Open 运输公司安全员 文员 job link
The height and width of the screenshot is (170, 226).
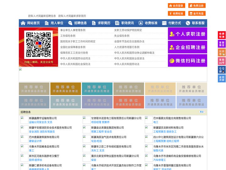point(40,122)
